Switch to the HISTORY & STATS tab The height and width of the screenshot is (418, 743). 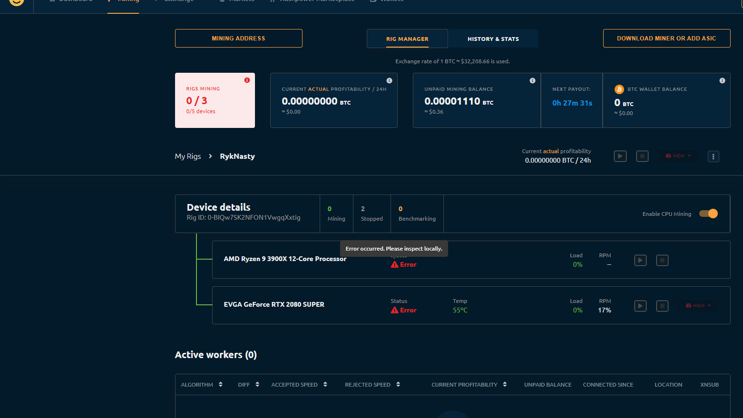tap(493, 39)
